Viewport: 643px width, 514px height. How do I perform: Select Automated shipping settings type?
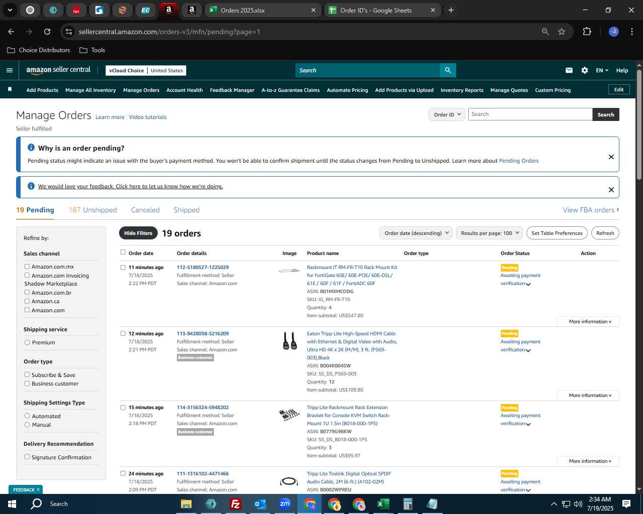27,416
